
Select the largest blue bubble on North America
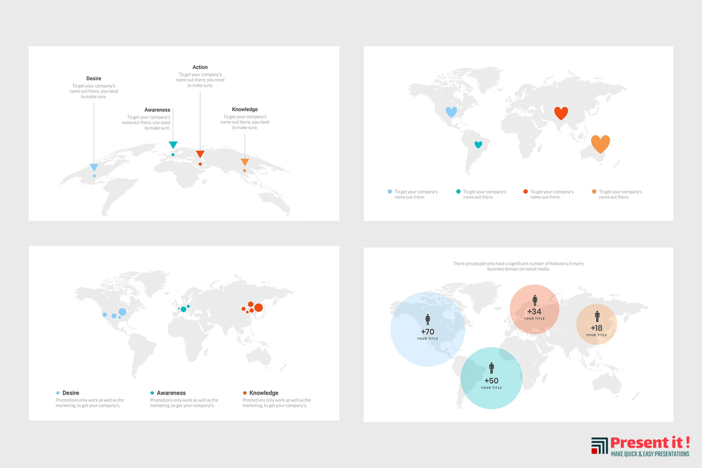tap(122, 312)
